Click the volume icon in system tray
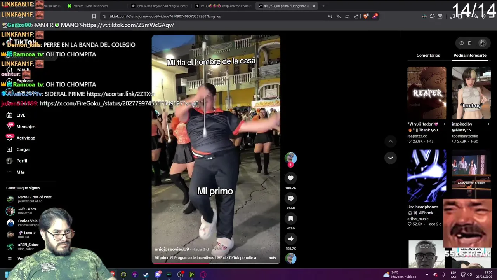Image resolution: width=497 pixels, height=280 pixels. [x=469, y=275]
